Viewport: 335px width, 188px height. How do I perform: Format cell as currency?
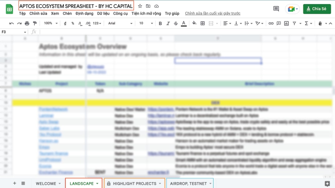tap(65, 23)
